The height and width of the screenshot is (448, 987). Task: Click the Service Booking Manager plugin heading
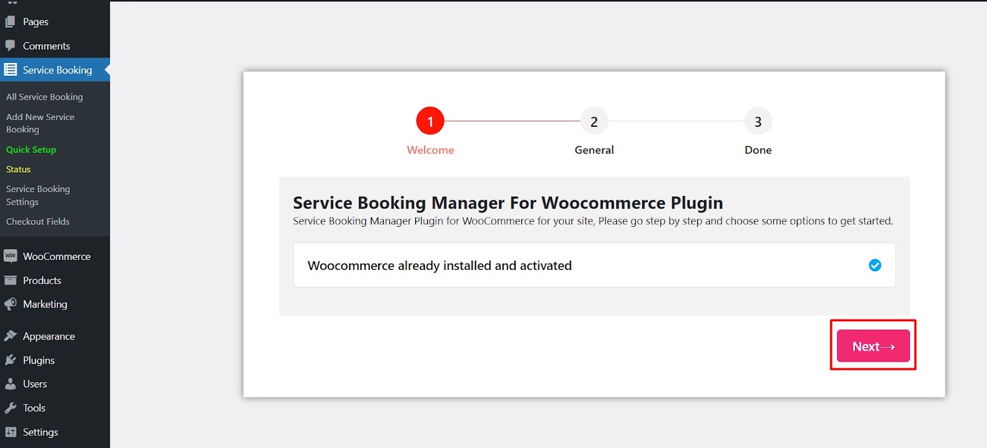coord(508,203)
